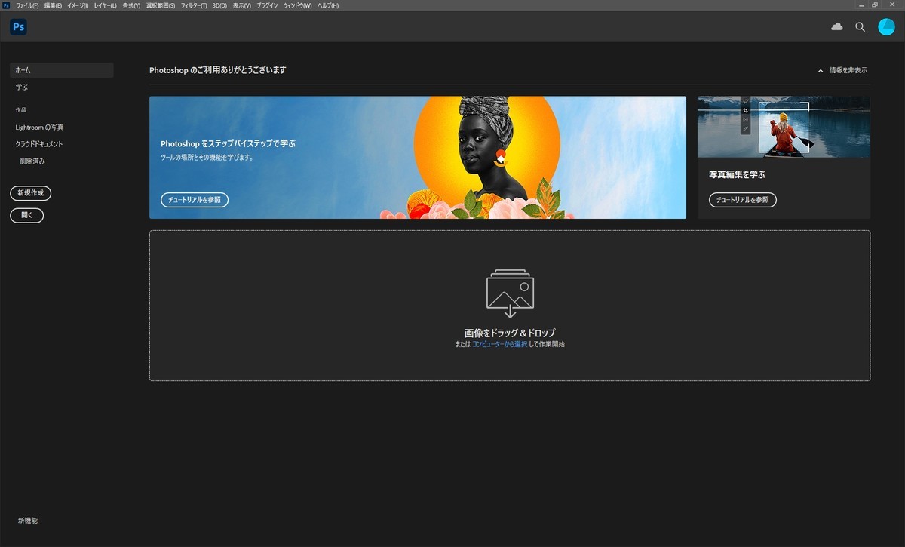Click the Photoshop Ps logo icon
Viewport: 905px width, 547px height.
click(x=19, y=27)
